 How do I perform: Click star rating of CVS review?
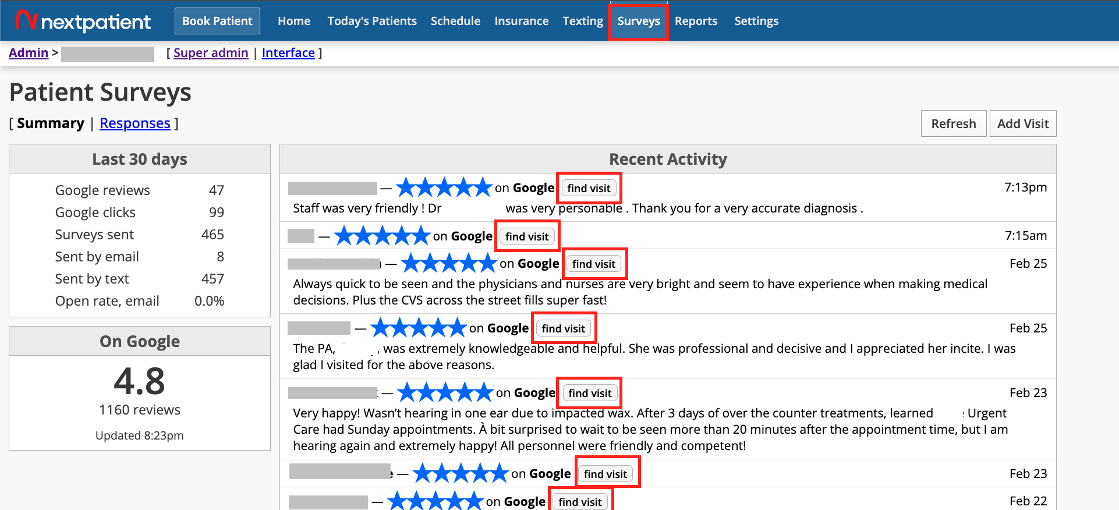[449, 263]
